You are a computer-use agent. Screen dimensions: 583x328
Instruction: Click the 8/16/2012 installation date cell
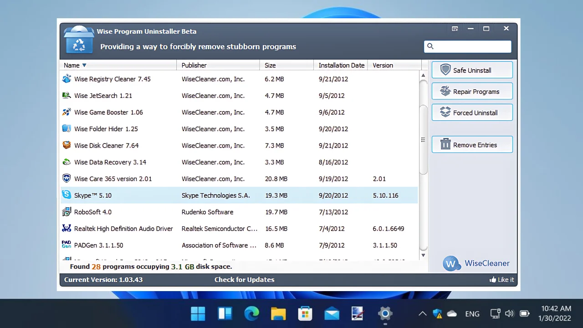click(333, 162)
